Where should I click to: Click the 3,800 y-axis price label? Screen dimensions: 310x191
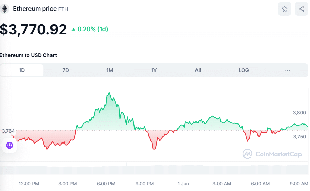[299, 113]
